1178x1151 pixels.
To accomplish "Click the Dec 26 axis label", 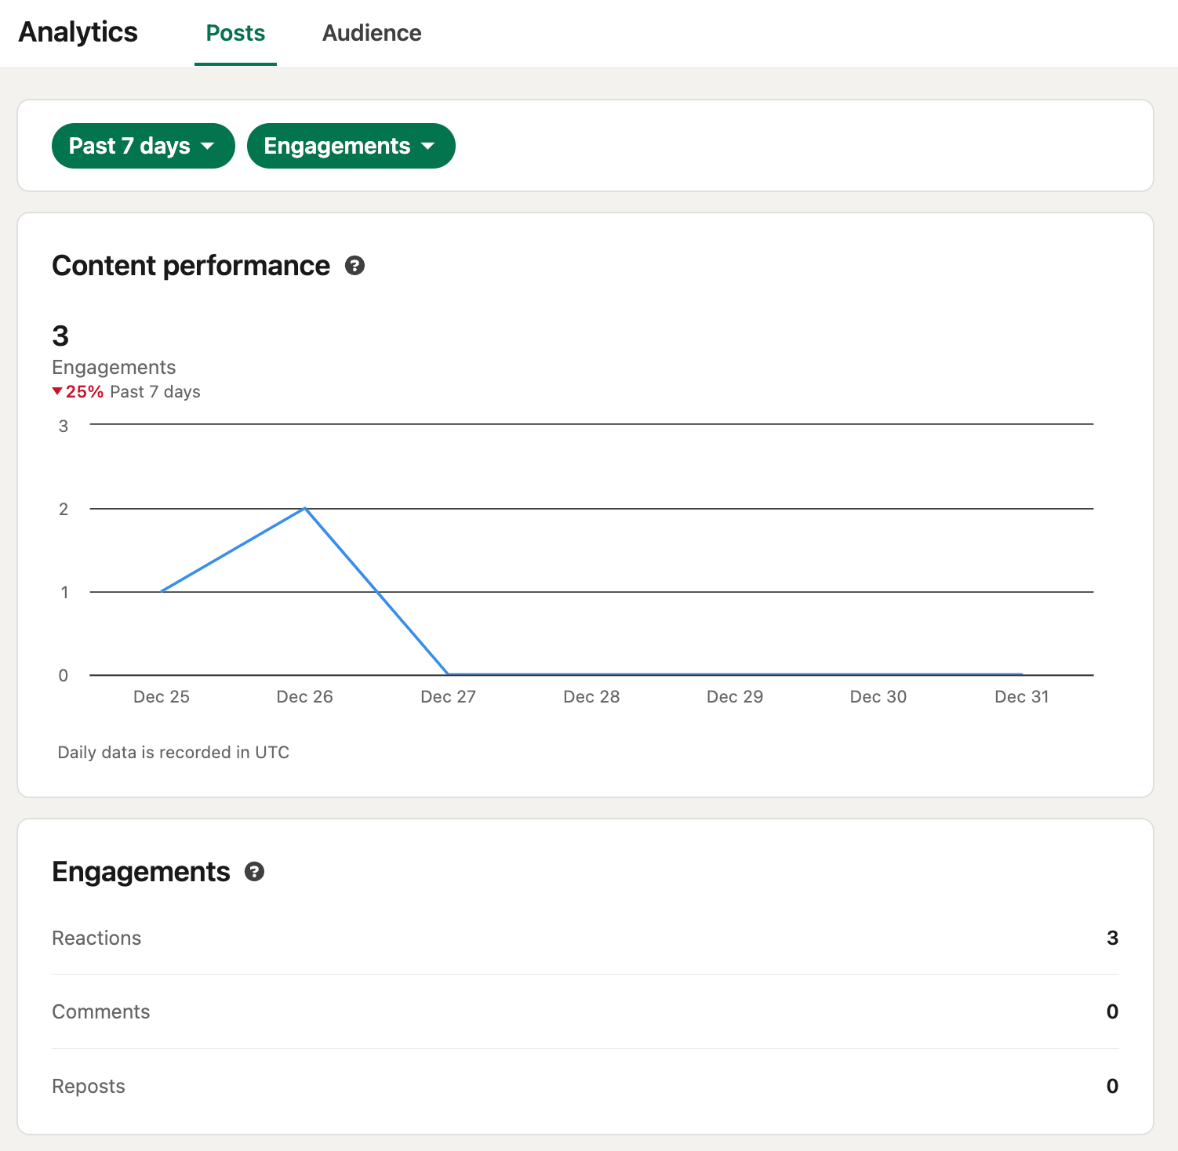I will pyautogui.click(x=305, y=696).
